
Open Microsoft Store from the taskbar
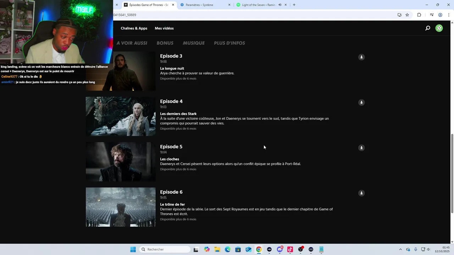coord(238,249)
